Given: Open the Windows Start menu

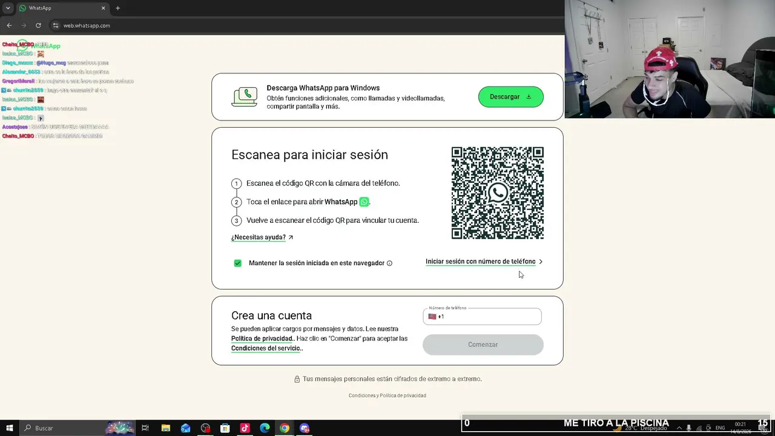Looking at the screenshot, I should [x=9, y=428].
